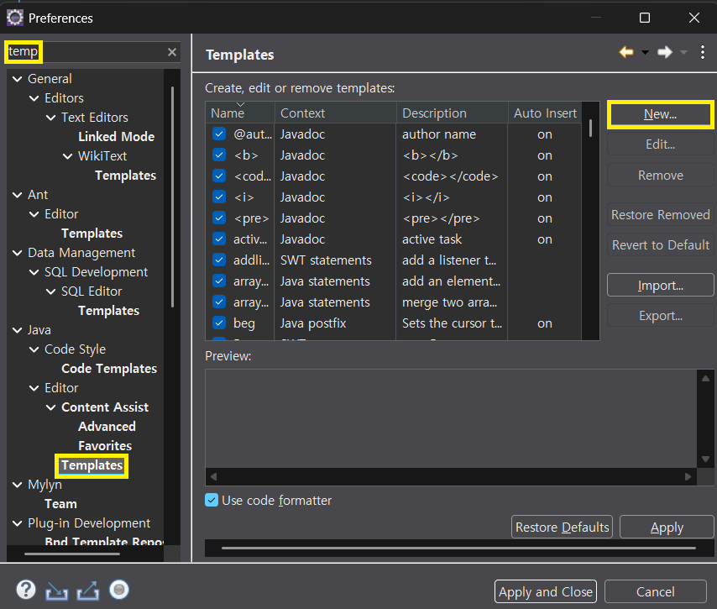Image resolution: width=717 pixels, height=609 pixels.
Task: Collapse the WikiText node
Action: [x=67, y=156]
